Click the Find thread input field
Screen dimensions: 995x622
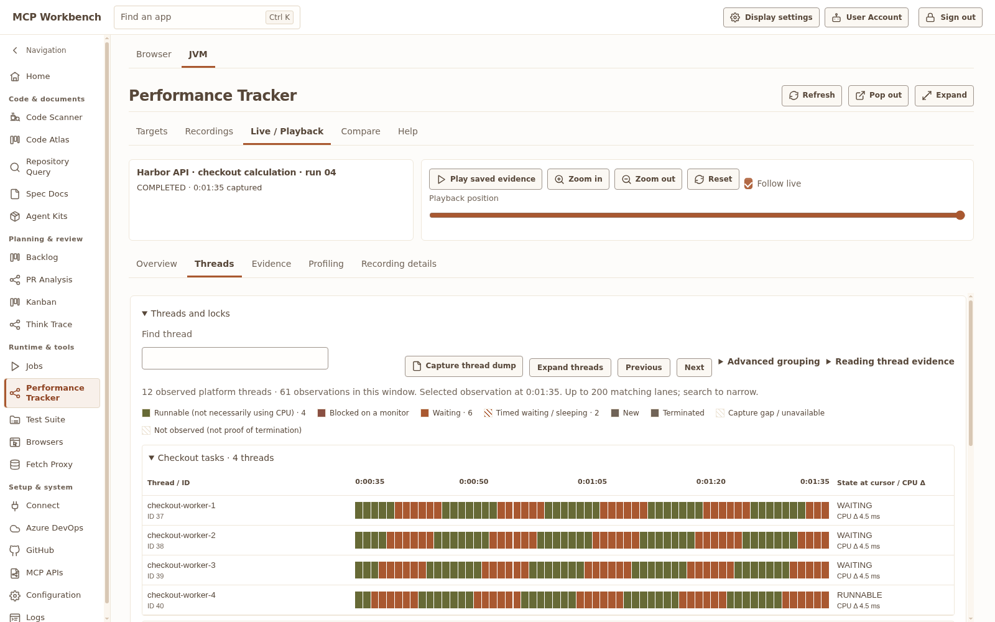(x=235, y=358)
